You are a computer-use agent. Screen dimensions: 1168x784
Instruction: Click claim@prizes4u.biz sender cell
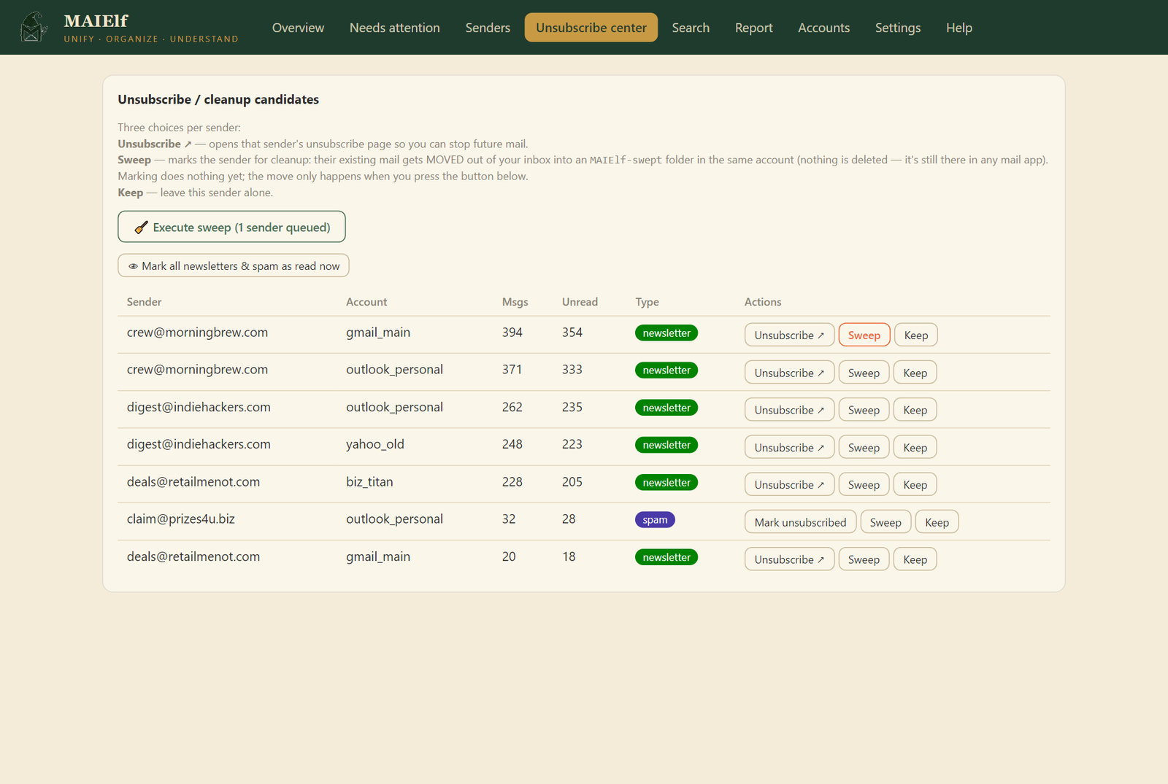181,519
